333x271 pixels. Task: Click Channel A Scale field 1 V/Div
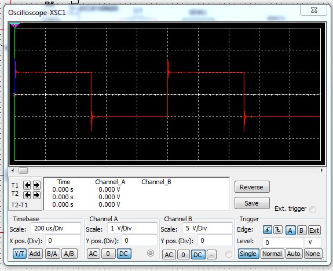(132, 228)
